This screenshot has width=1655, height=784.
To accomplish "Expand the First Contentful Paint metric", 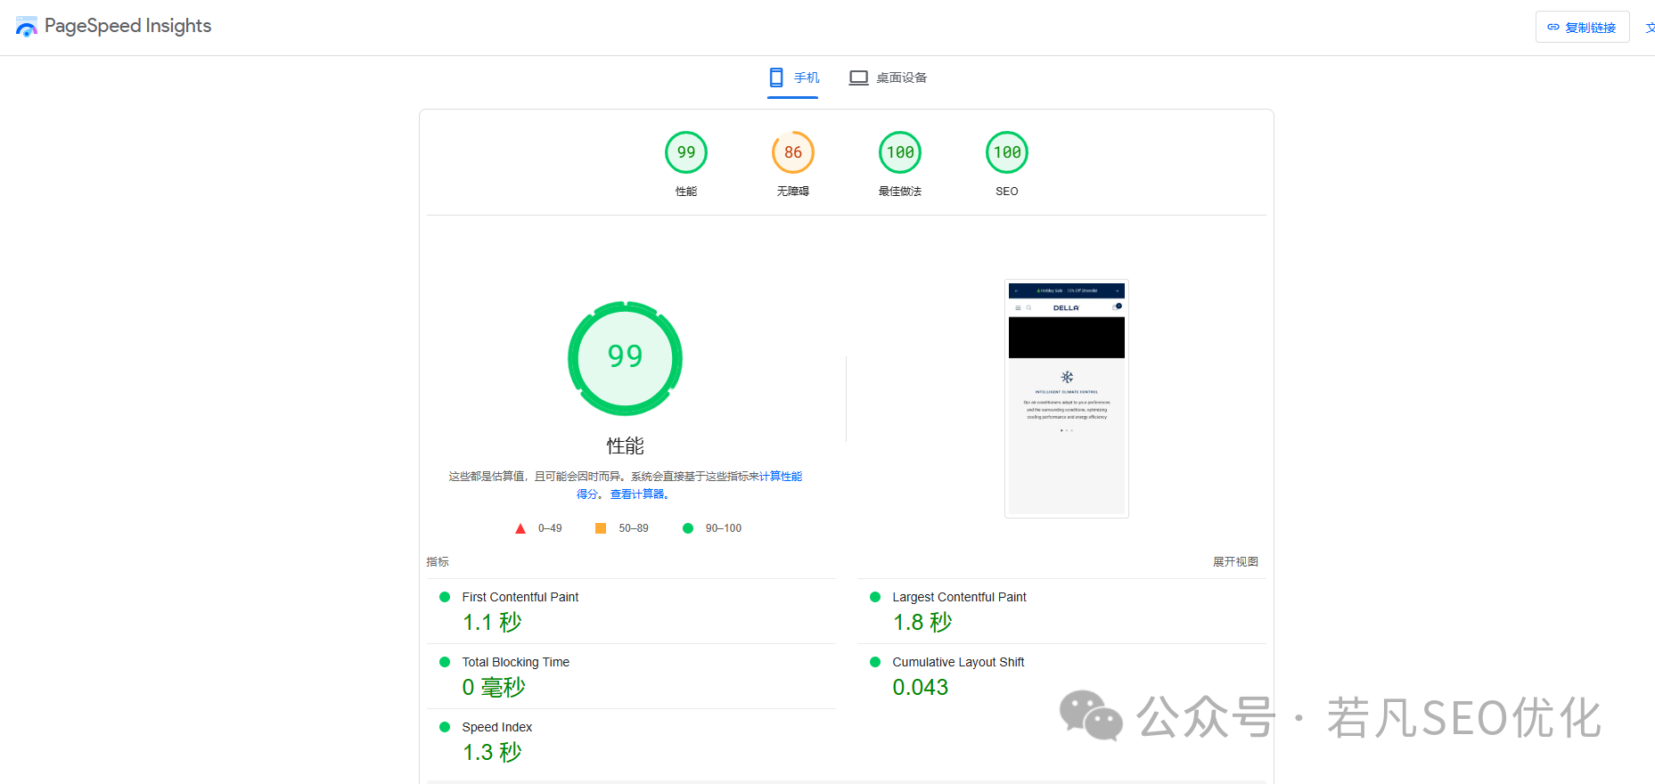I will tap(520, 597).
